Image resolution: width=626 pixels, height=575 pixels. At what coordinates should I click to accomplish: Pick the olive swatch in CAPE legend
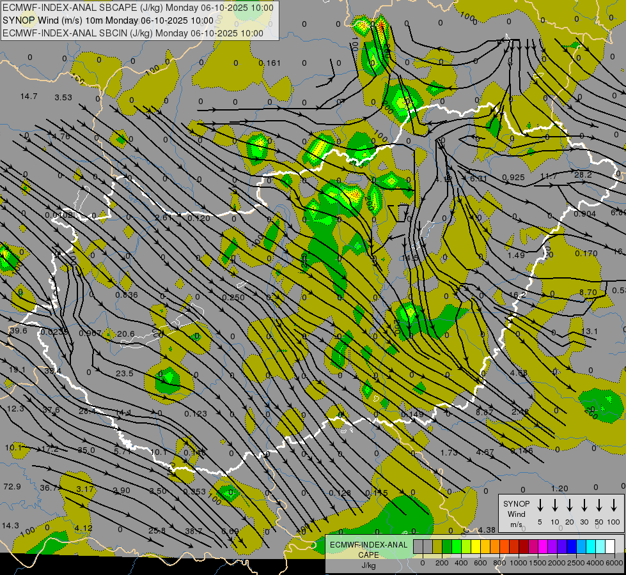(437, 546)
